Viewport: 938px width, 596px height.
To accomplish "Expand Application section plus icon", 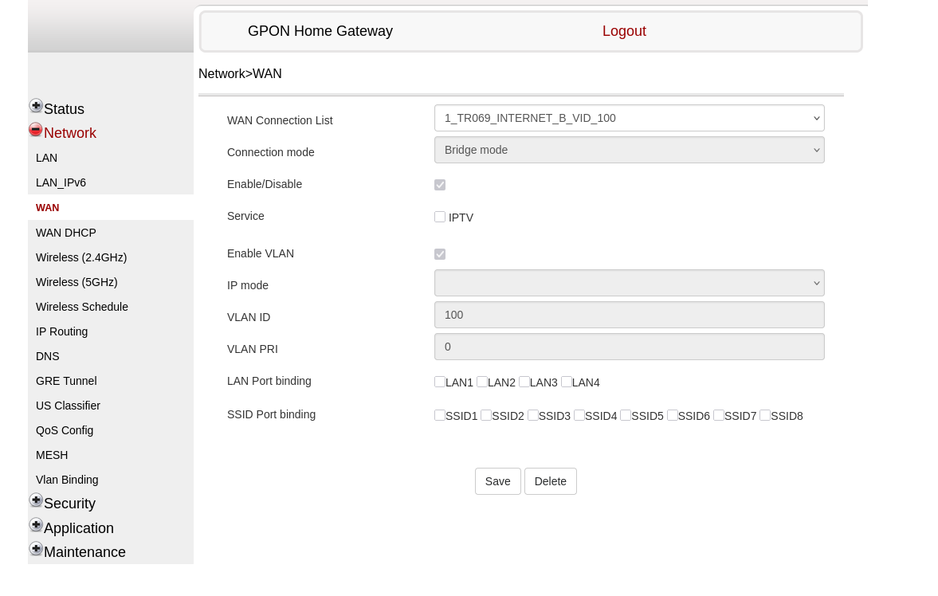I will click(36, 525).
